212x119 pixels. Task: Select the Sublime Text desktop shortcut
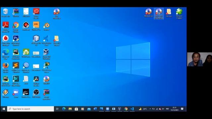tap(16, 67)
